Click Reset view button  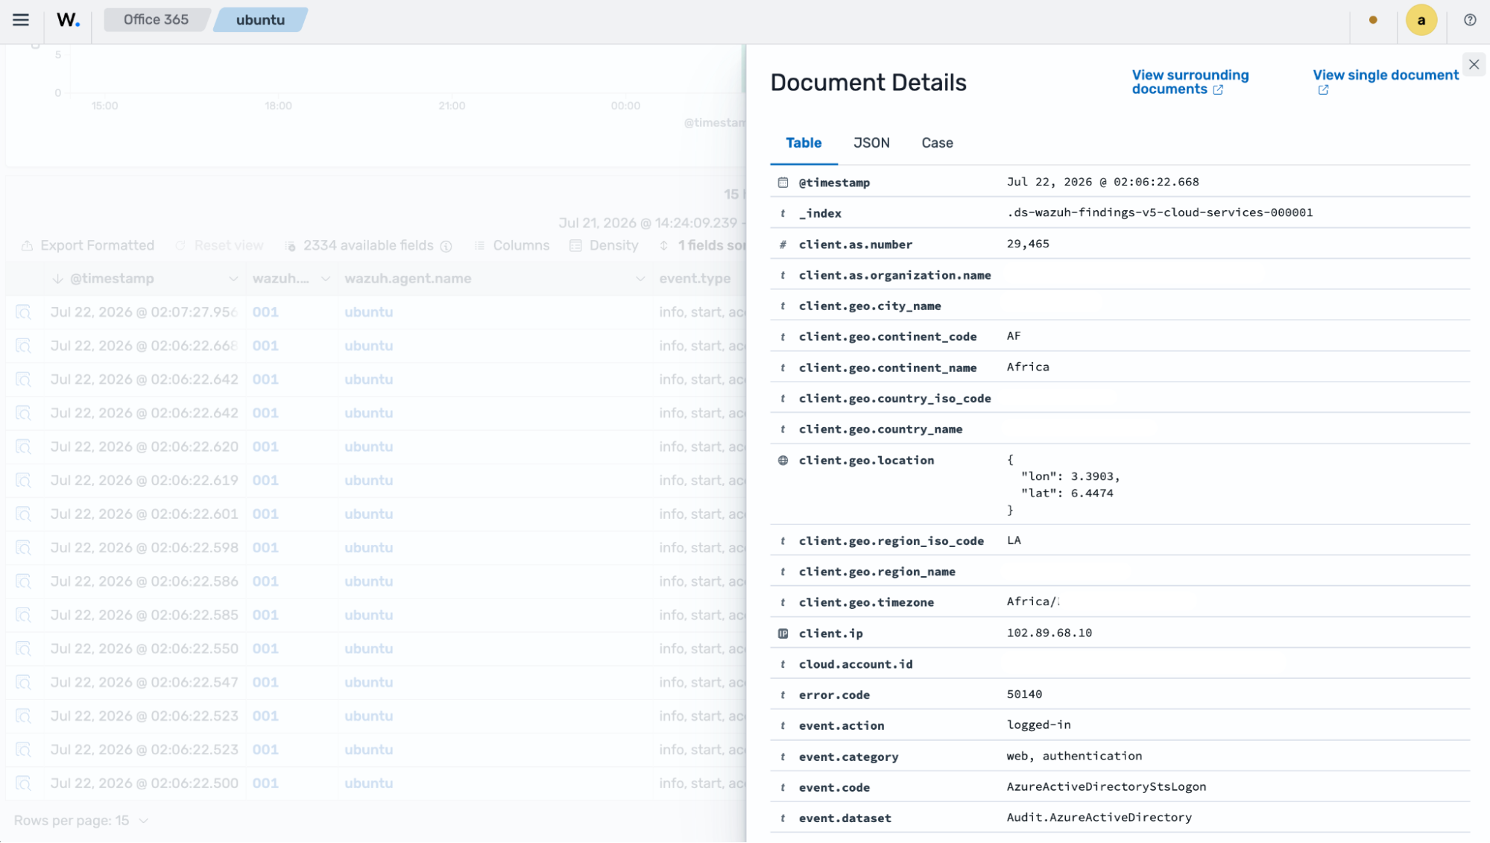pyautogui.click(x=219, y=246)
